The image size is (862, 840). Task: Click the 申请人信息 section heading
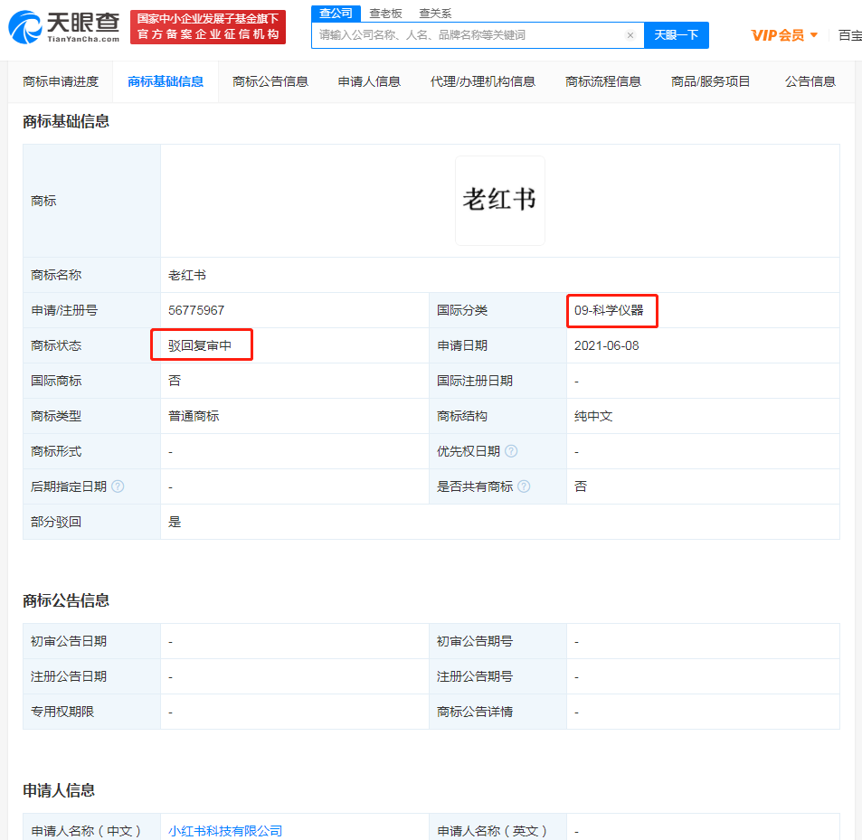[x=59, y=790]
